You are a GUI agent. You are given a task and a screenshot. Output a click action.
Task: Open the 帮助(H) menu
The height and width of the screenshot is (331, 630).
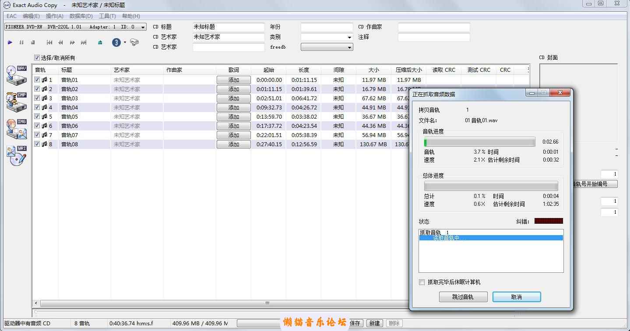[x=131, y=16]
